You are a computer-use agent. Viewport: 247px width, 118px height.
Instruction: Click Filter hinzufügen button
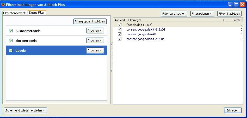pyautogui.click(x=229, y=14)
